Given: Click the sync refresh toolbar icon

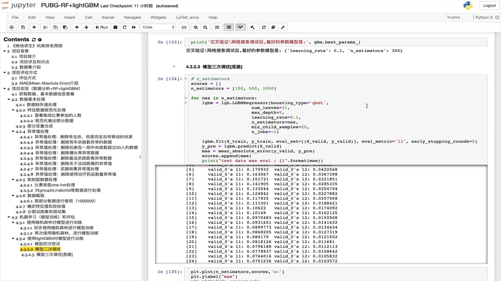Looking at the screenshot, I should (x=264, y=27).
